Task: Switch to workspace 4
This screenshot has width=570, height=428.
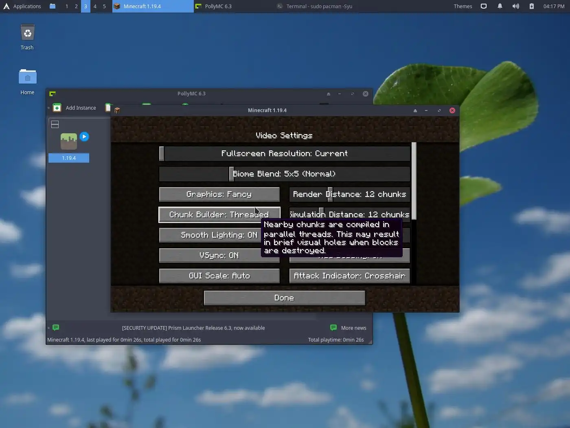Action: (x=95, y=6)
